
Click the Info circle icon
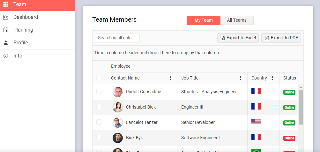click(x=6, y=56)
